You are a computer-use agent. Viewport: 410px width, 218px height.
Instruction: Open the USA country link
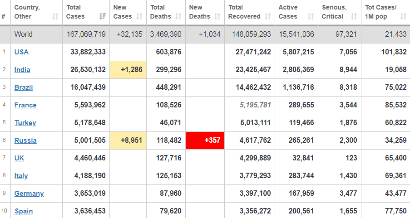point(21,52)
